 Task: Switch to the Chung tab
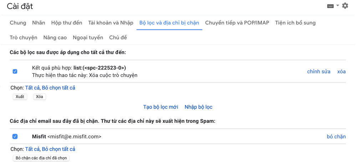pos(18,23)
